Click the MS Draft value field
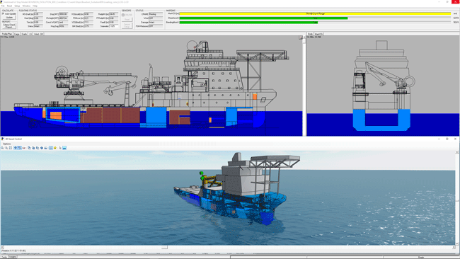This screenshot has height=259, width=460. 38,13
